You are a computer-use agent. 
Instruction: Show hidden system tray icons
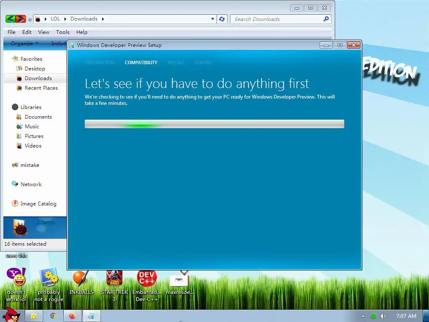[363, 316]
